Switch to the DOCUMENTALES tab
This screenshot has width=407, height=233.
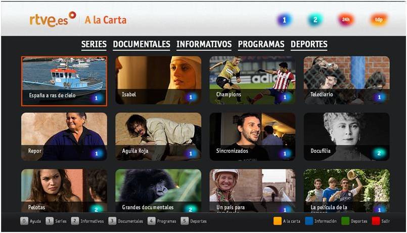142,44
